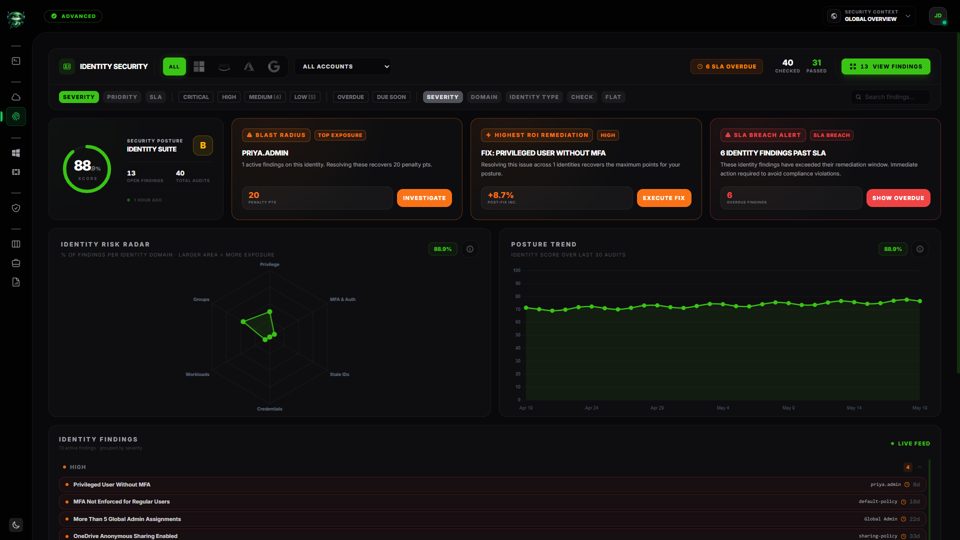Toggle the ADVANCED mode pill
The height and width of the screenshot is (540, 960).
click(x=73, y=16)
